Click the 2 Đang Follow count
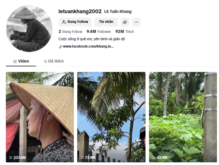The height and width of the screenshot is (165, 219). click(x=70, y=32)
